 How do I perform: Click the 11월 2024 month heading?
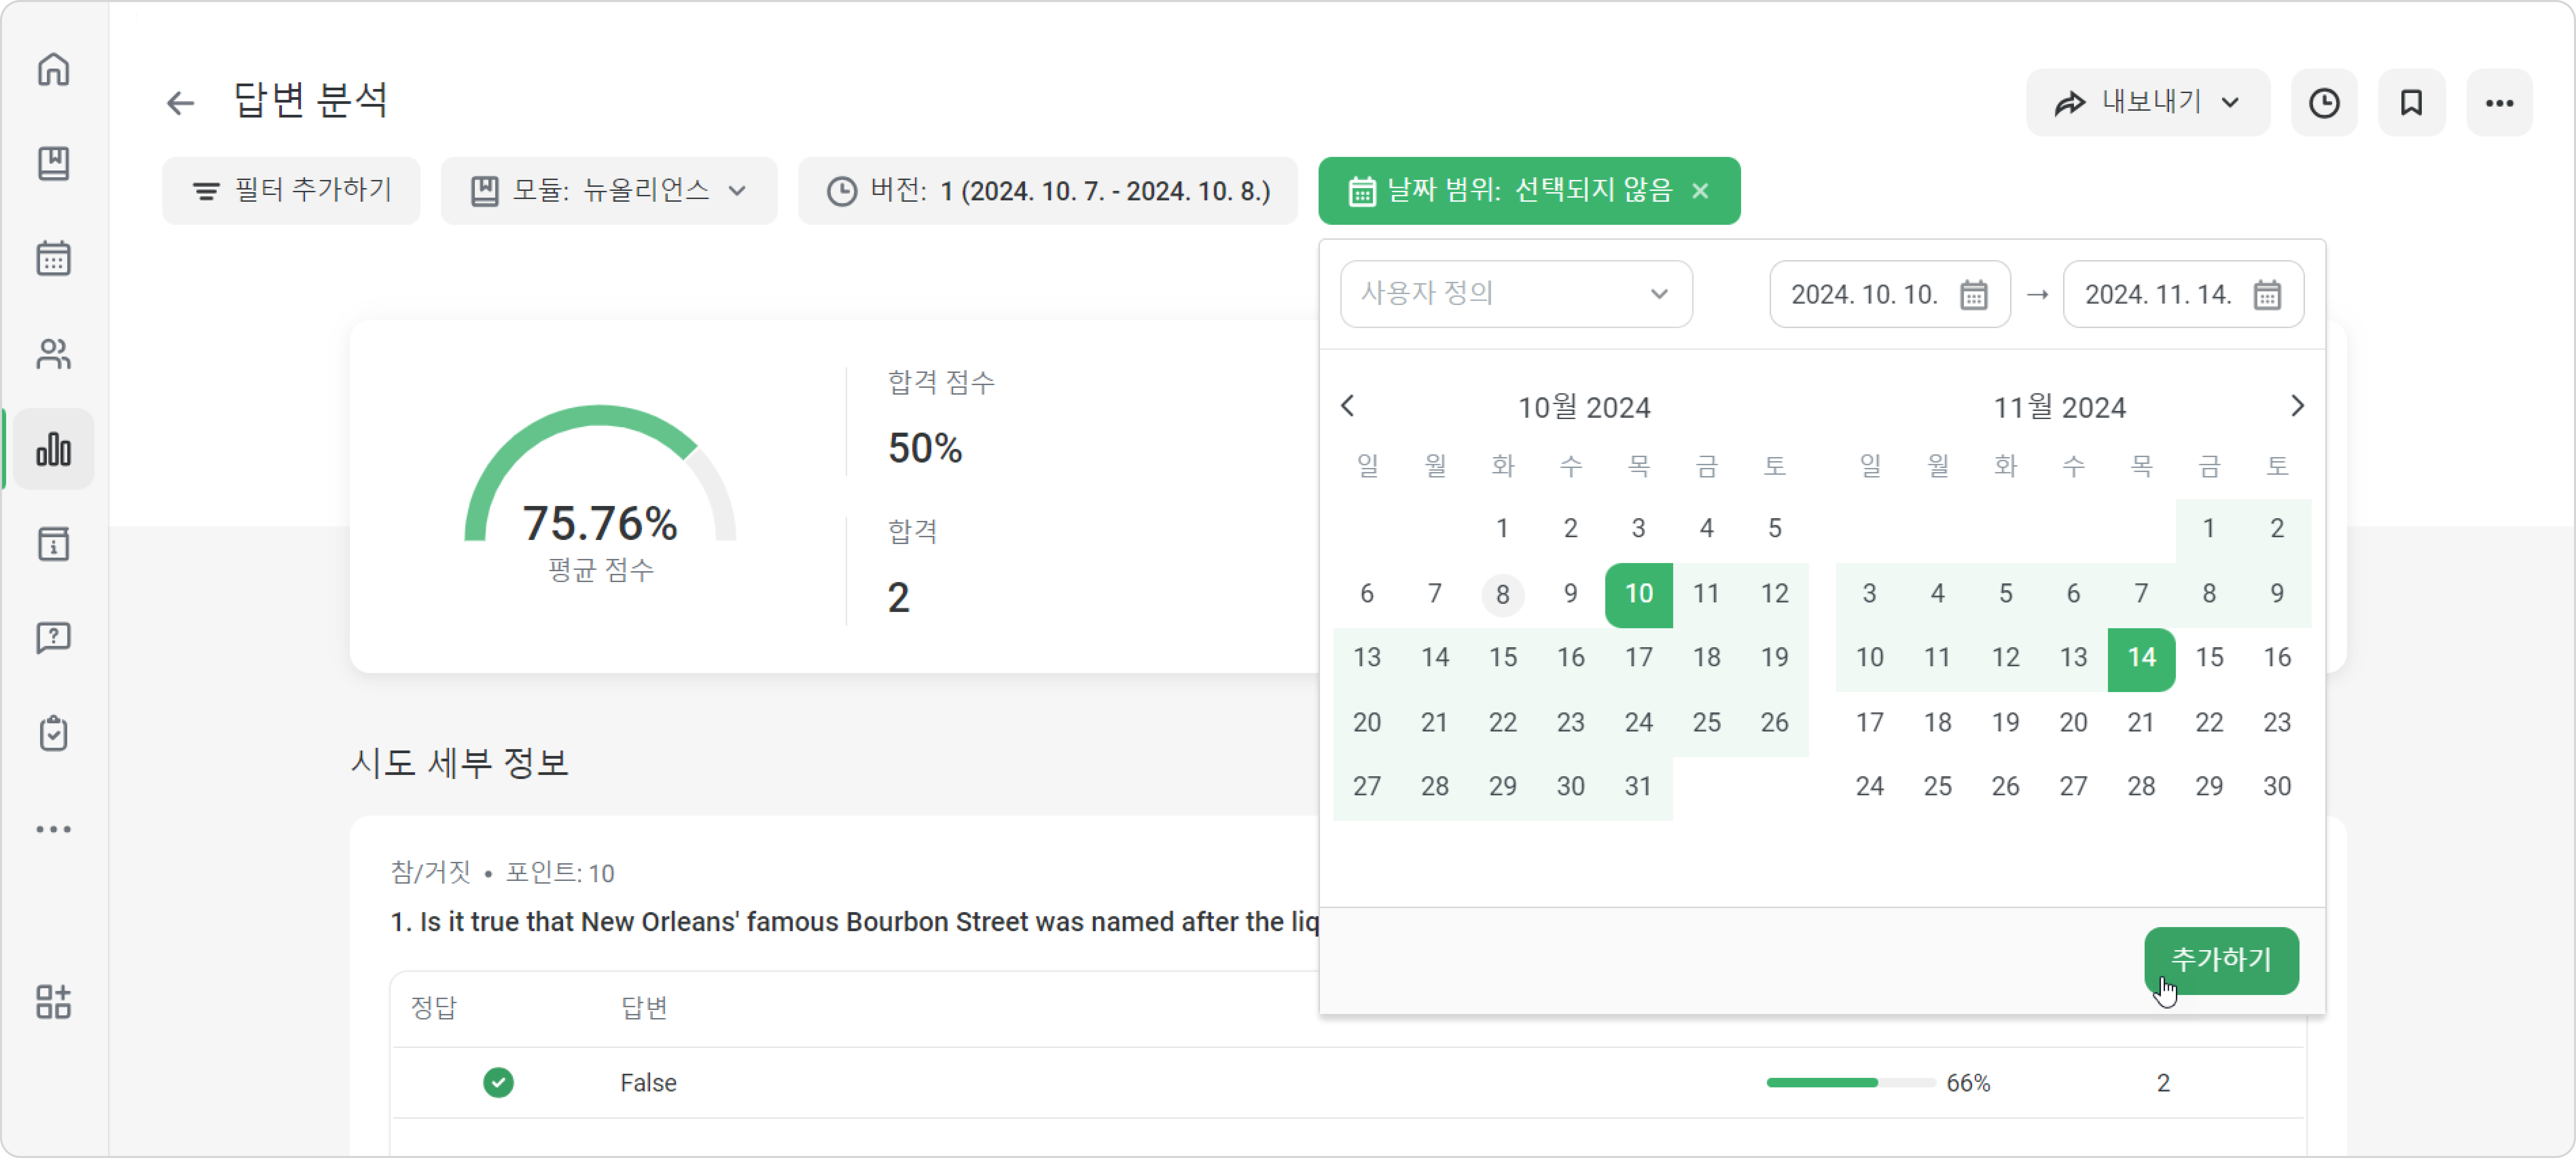(2060, 408)
